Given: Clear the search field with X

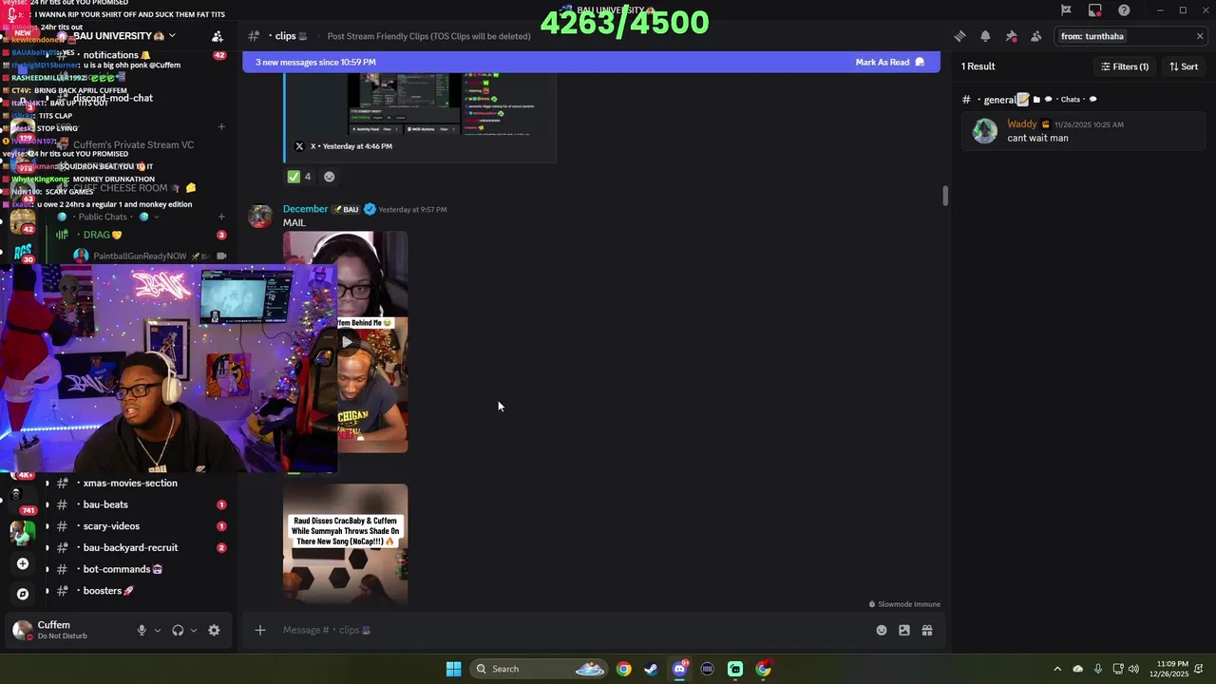Looking at the screenshot, I should [x=1199, y=36].
